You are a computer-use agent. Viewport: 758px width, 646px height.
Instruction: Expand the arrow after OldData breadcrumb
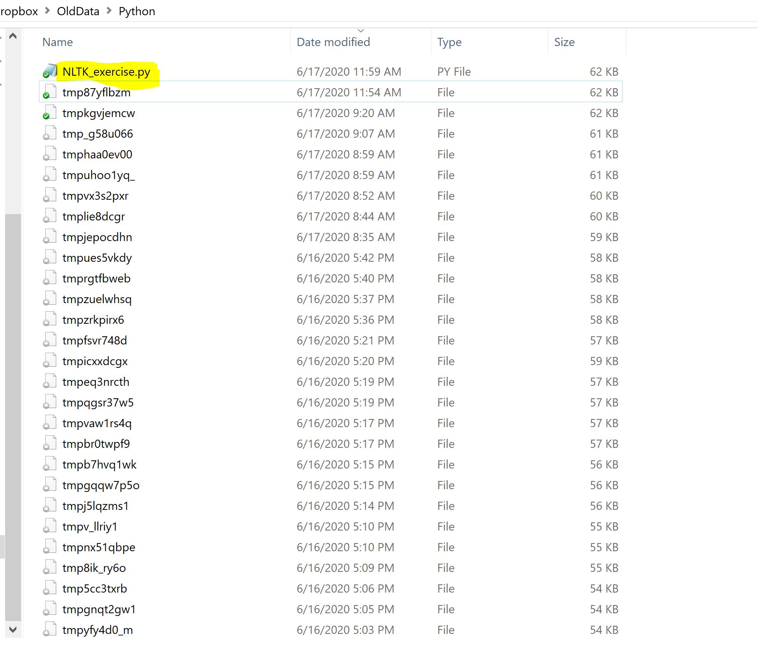pos(109,11)
